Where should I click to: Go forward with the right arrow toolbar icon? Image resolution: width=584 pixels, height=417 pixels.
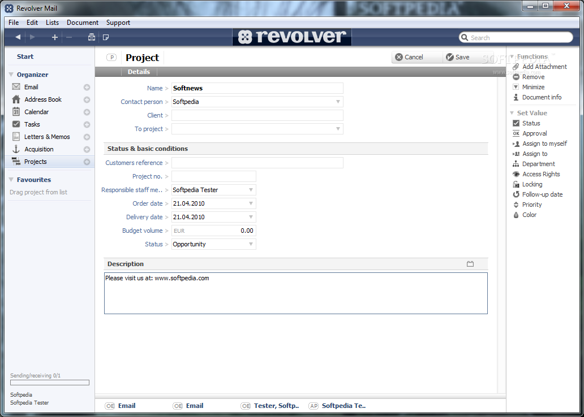(x=32, y=37)
